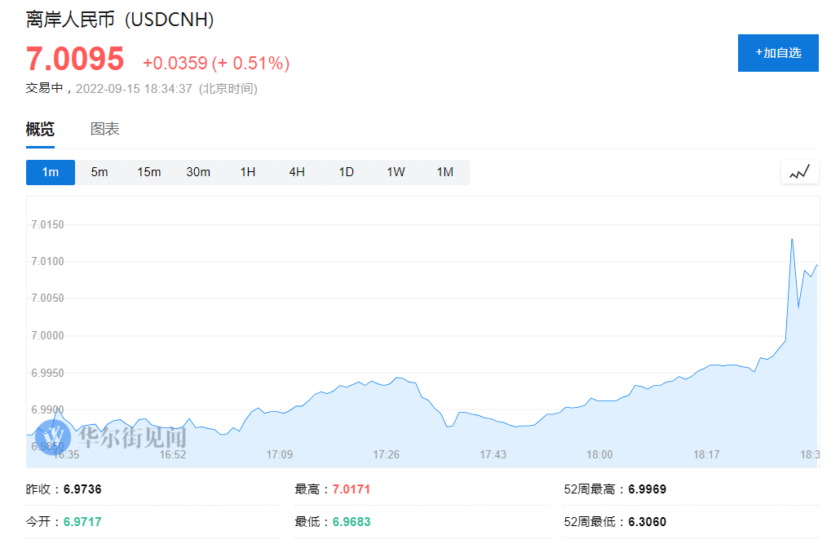
Task: Click the line chart style icon
Action: (799, 172)
